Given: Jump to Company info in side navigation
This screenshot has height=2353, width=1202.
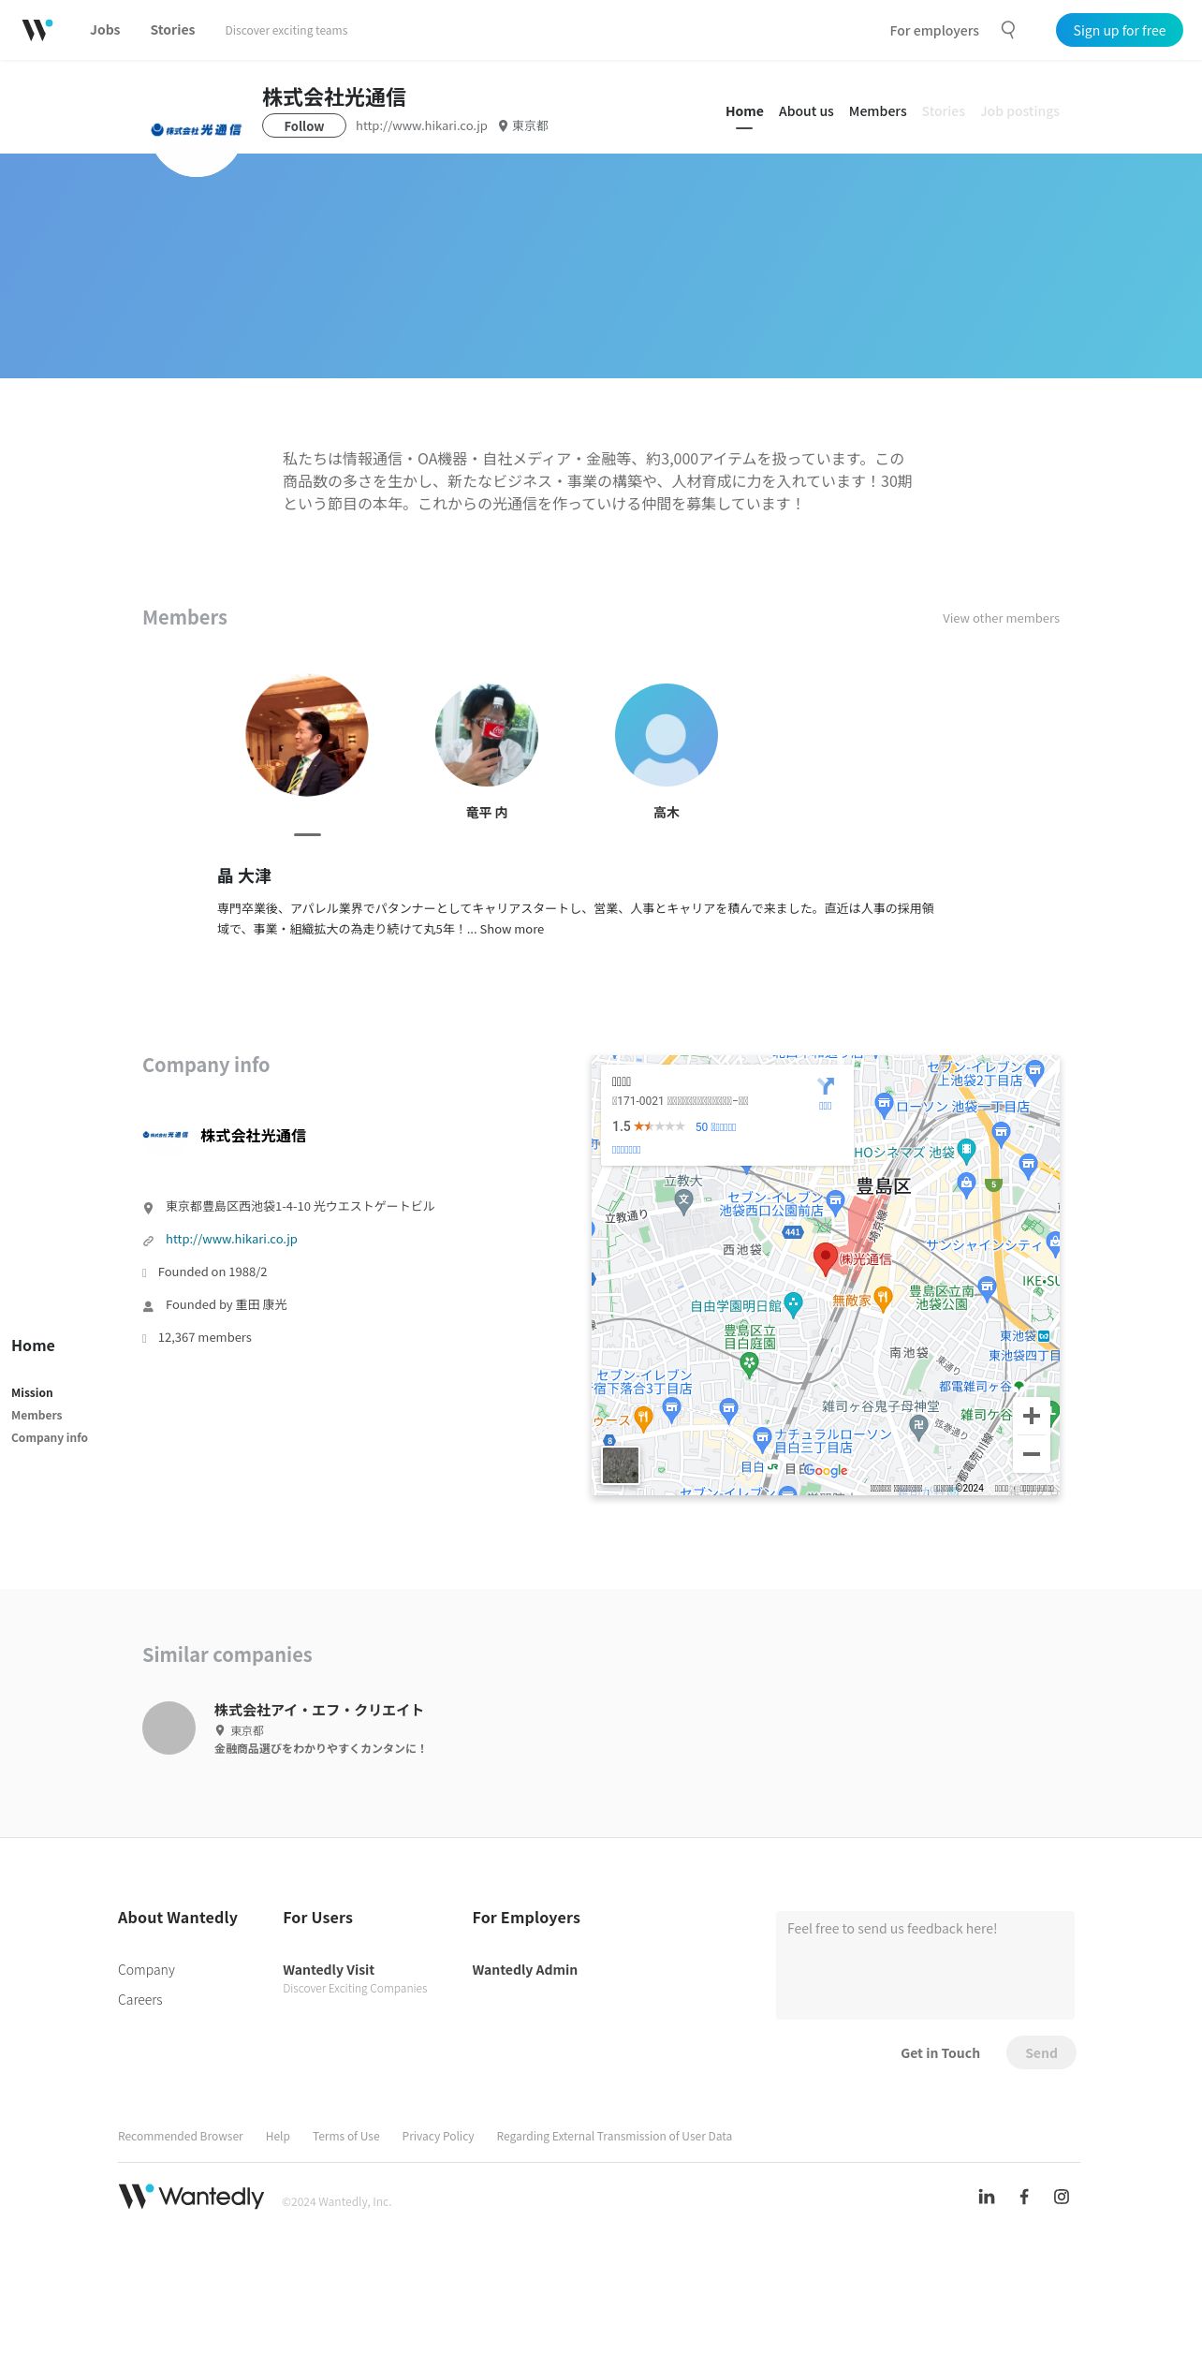Looking at the screenshot, I should point(50,1437).
